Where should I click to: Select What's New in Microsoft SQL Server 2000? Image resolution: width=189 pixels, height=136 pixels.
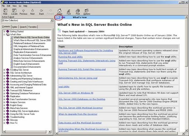[x=32, y=40]
